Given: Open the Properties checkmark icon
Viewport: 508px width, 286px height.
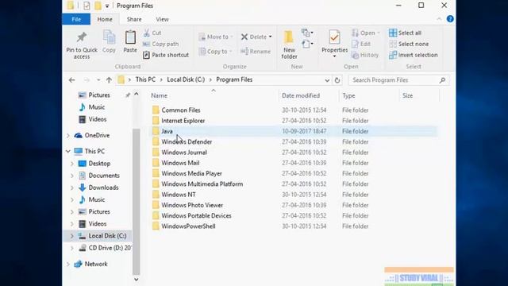Looking at the screenshot, I should (x=334, y=37).
